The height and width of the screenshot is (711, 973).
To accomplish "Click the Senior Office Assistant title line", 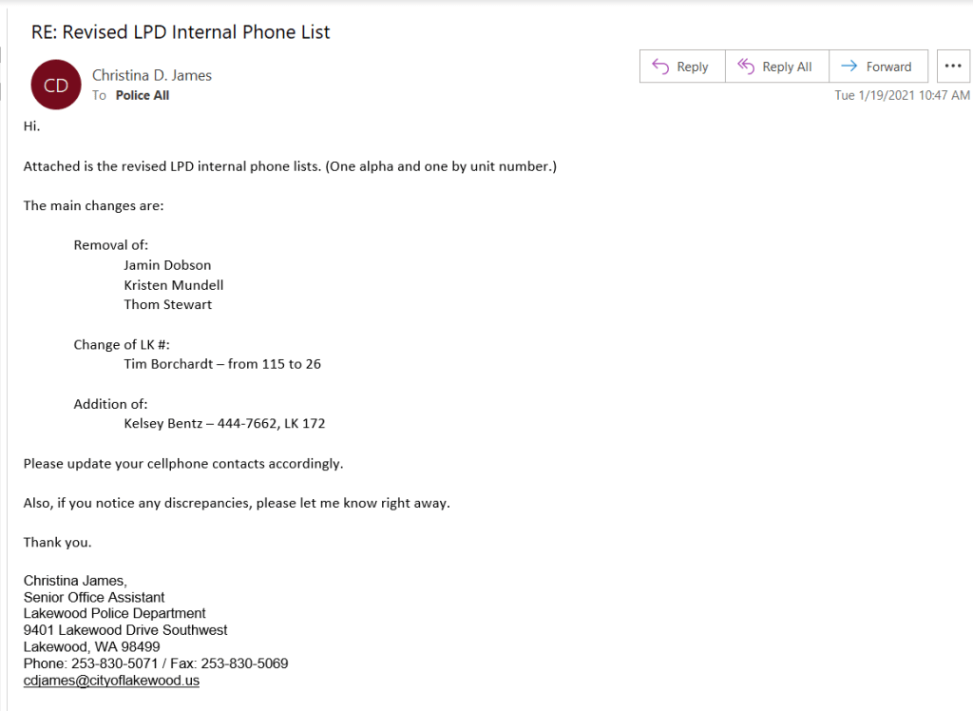I will coord(94,597).
